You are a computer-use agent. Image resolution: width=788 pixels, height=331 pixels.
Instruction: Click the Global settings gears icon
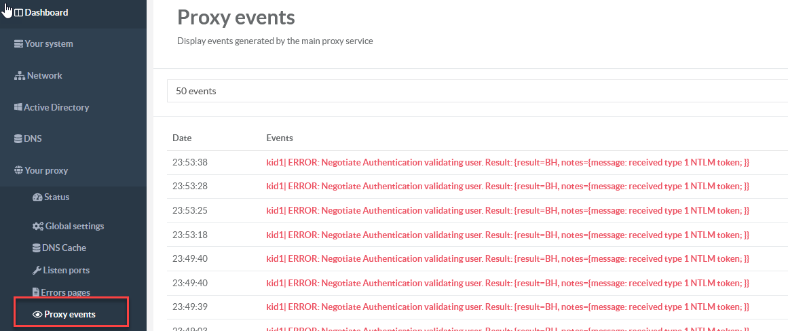click(x=38, y=227)
